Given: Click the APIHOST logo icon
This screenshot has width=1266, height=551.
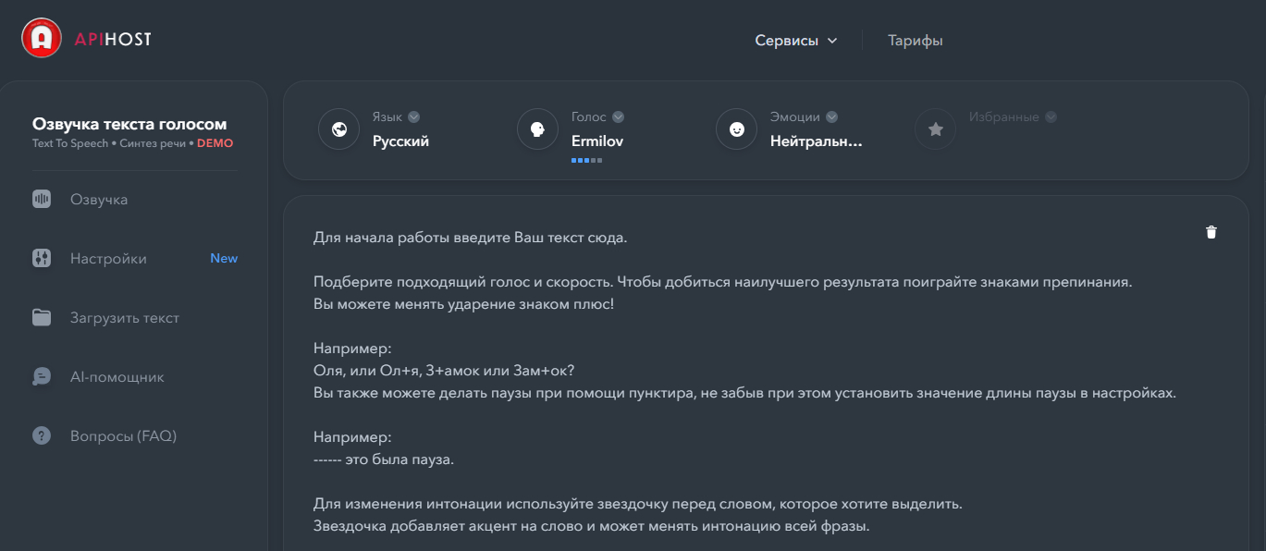Looking at the screenshot, I should coord(42,39).
